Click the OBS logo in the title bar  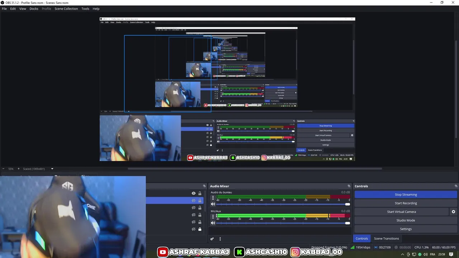pyautogui.click(x=3, y=3)
